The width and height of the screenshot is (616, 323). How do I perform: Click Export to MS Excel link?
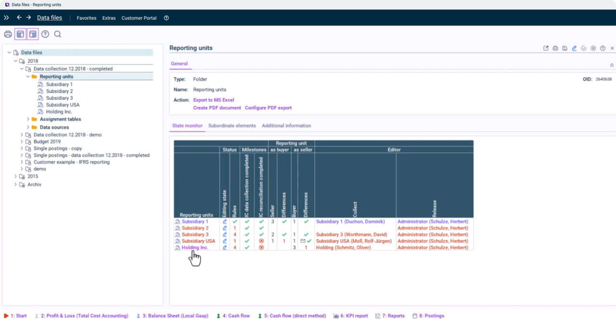point(214,100)
